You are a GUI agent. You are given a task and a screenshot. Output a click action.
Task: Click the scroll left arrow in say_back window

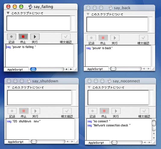144,69
